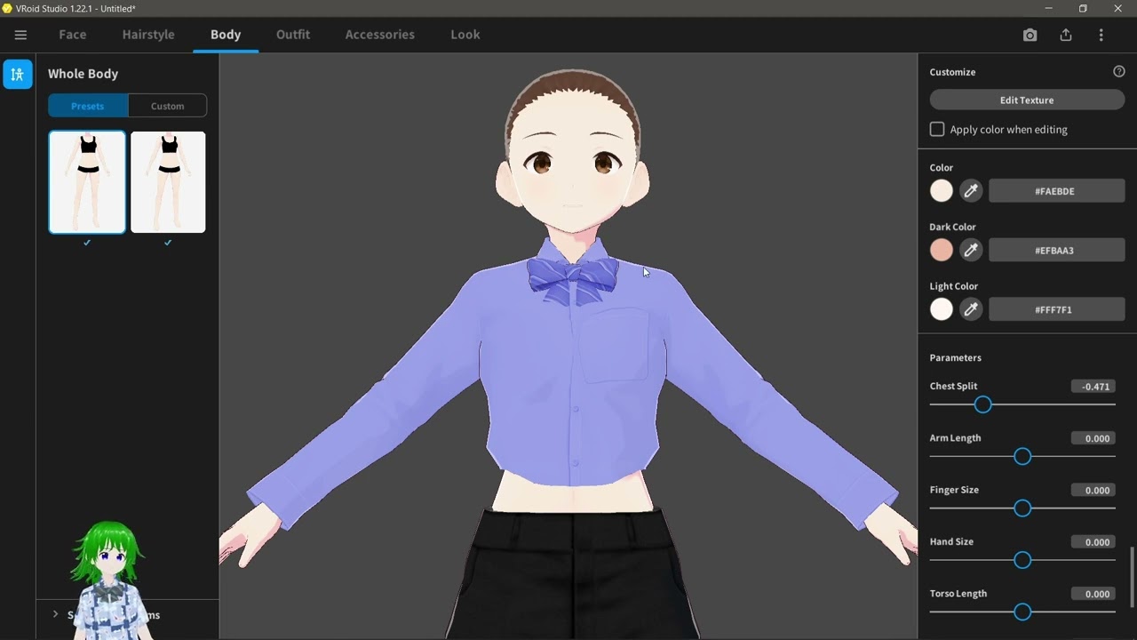The width and height of the screenshot is (1137, 640).
Task: Click the Torso Length value field
Action: pyautogui.click(x=1093, y=594)
